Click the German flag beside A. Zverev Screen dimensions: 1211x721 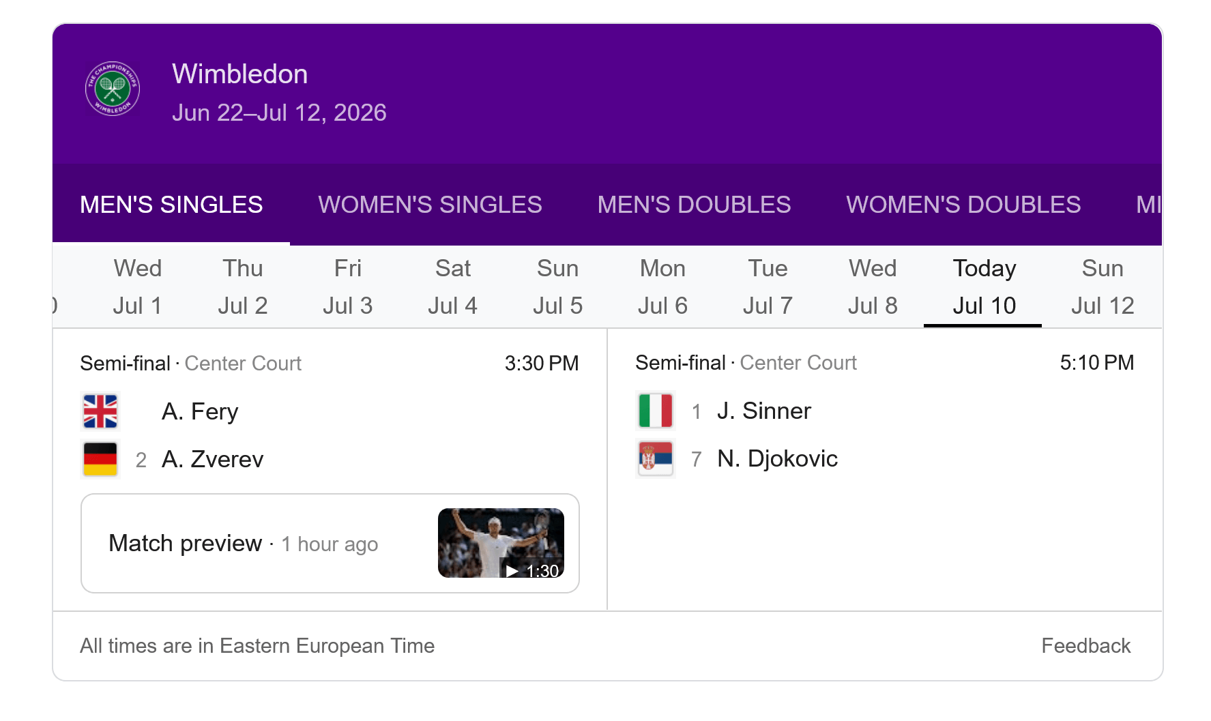(x=100, y=459)
